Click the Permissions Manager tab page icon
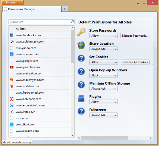 pos(5,9)
